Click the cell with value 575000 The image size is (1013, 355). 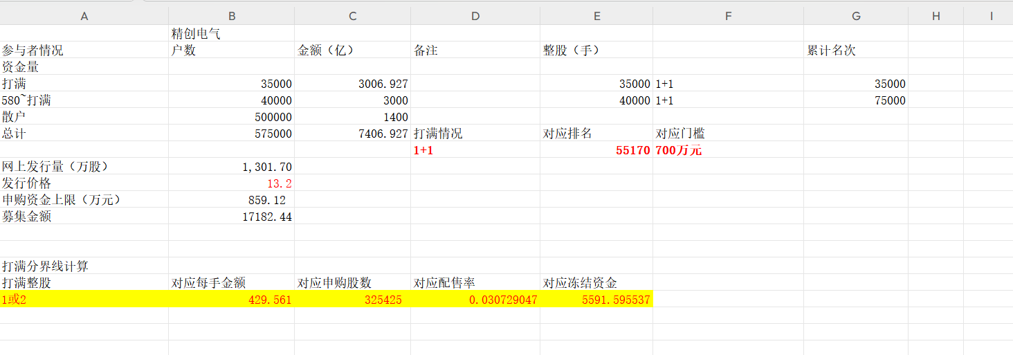(231, 133)
